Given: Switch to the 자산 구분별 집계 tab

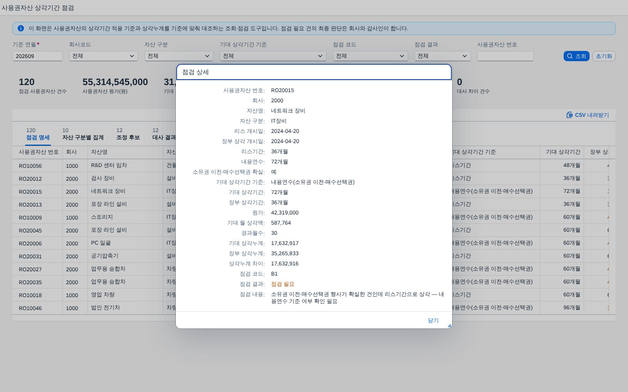Looking at the screenshot, I should tap(83, 134).
